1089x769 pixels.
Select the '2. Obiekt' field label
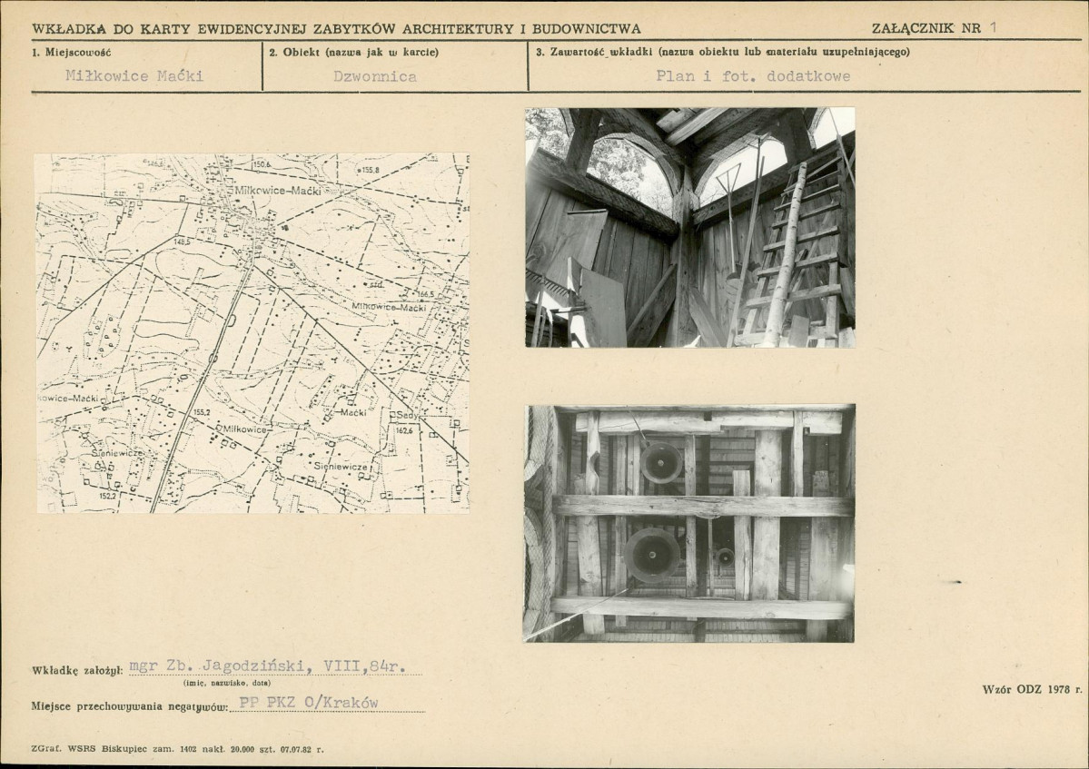click(x=353, y=52)
